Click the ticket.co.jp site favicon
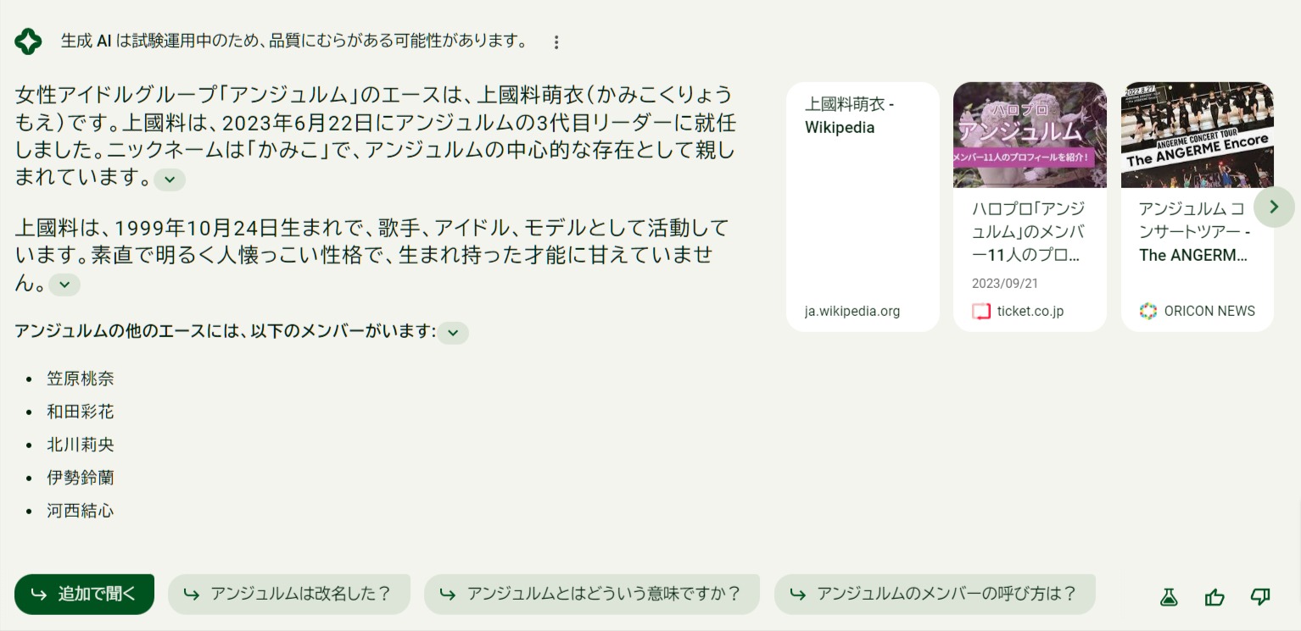1301x631 pixels. pos(981,311)
